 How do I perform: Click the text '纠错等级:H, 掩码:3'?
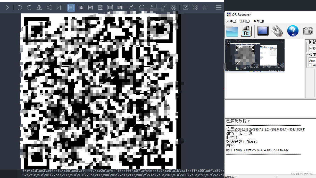coord(242,142)
